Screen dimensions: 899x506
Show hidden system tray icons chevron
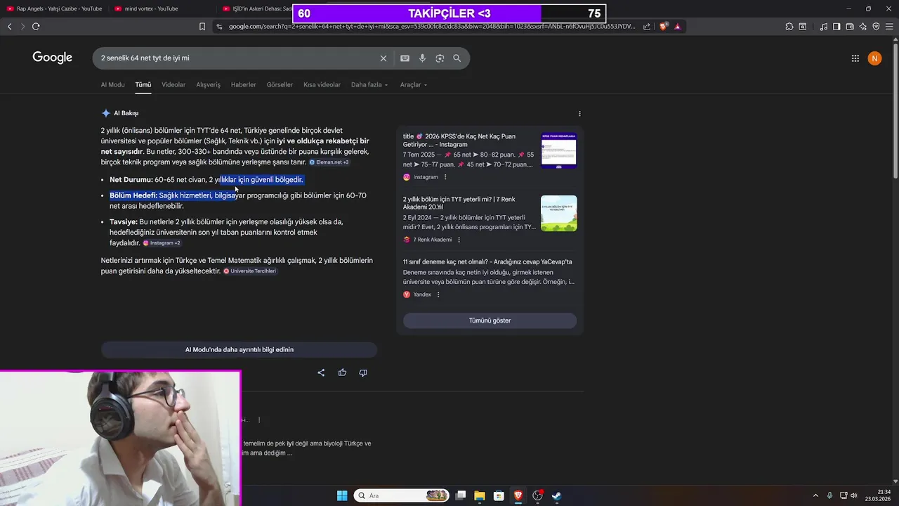pyautogui.click(x=815, y=495)
